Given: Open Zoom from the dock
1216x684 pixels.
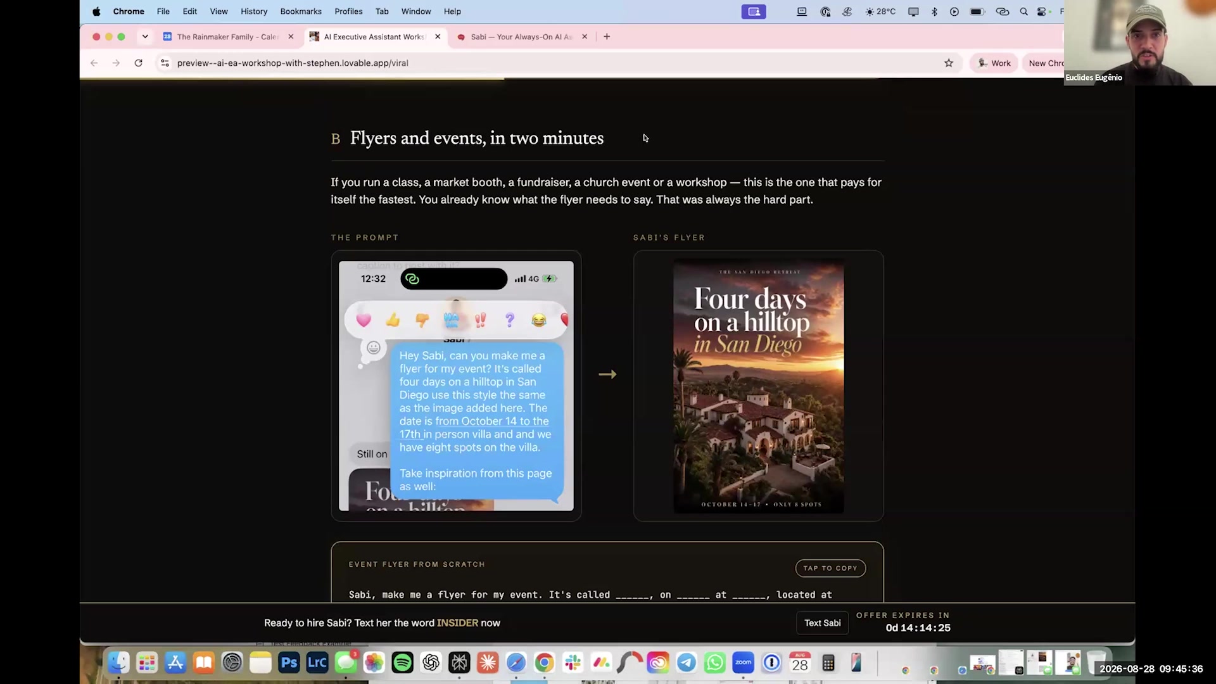Looking at the screenshot, I should [744, 662].
